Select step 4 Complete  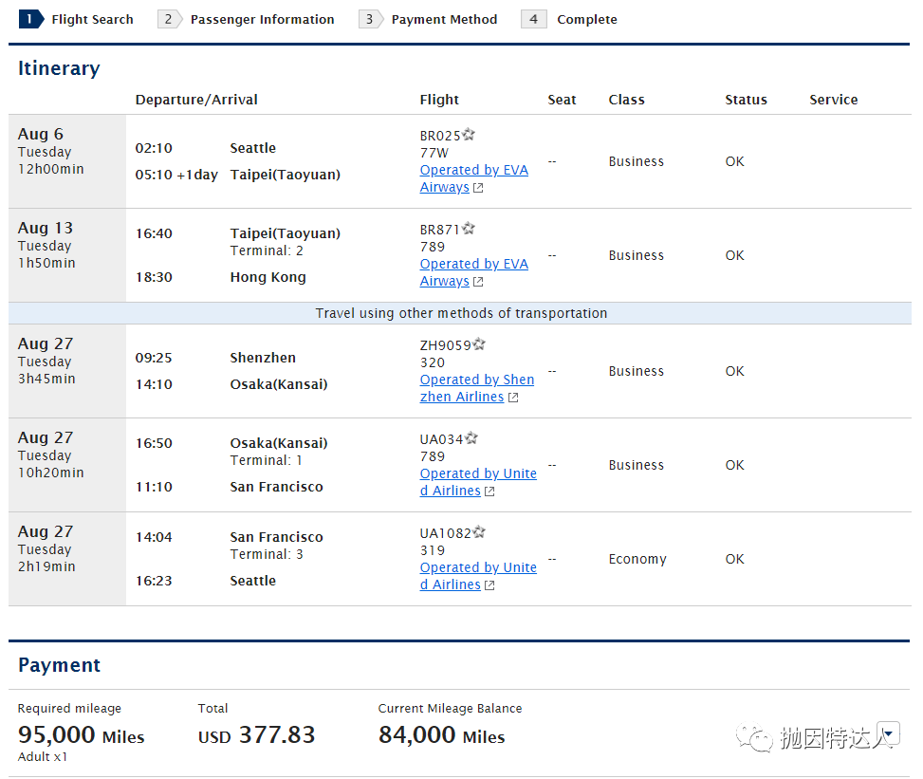click(569, 19)
